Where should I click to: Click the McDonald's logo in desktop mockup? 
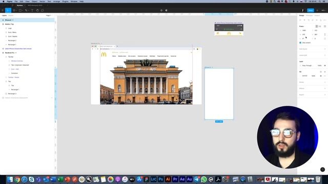tap(104, 55)
